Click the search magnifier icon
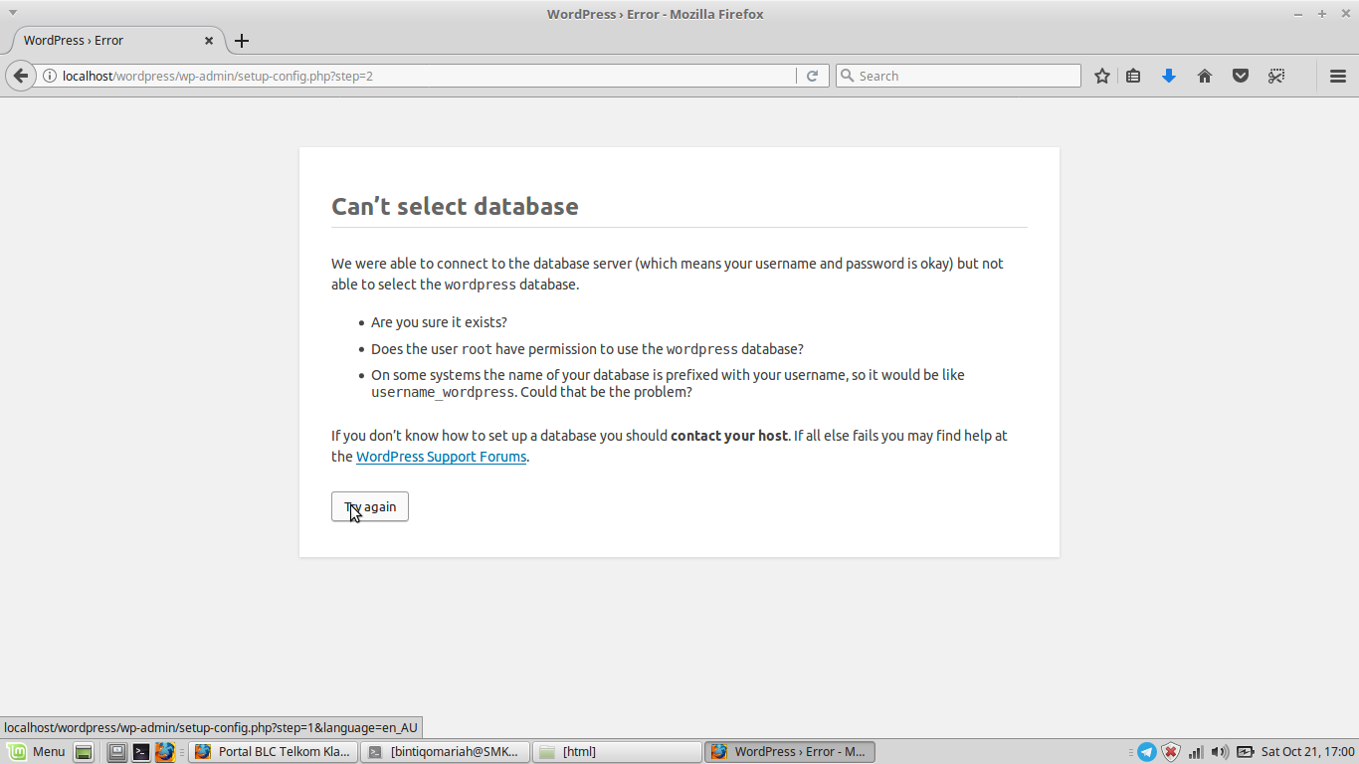The image size is (1359, 764). point(847,76)
